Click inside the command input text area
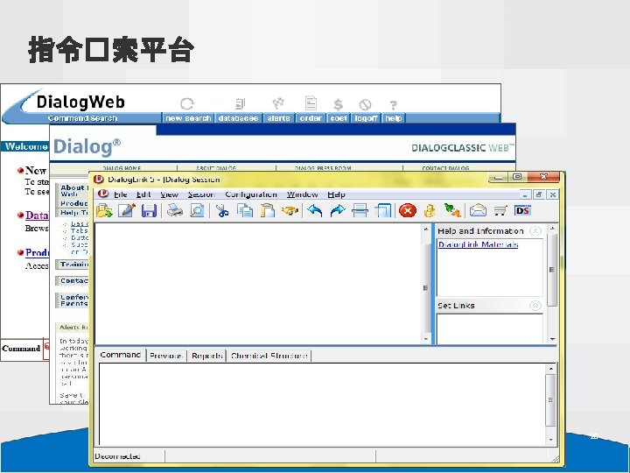630x473 pixels. coord(321,404)
